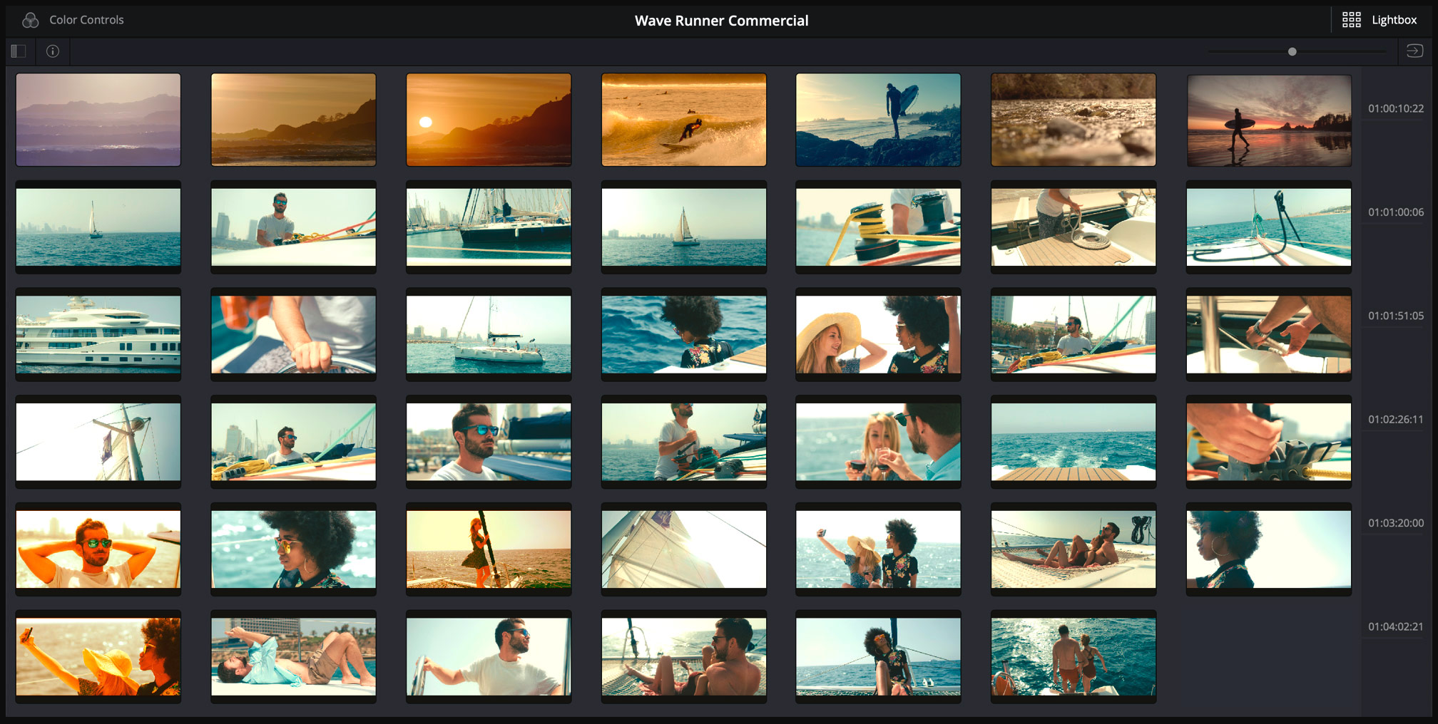1438x724 pixels.
Task: Open the large white yacht clip
Action: tap(98, 334)
